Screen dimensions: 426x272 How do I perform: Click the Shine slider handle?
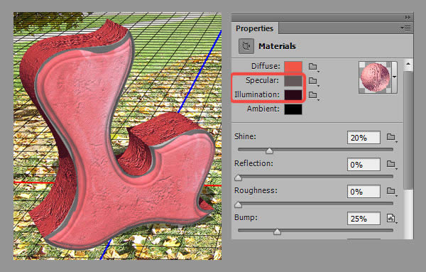pos(269,151)
